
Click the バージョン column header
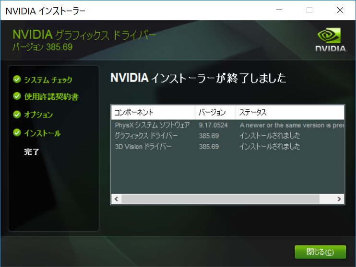(215, 112)
